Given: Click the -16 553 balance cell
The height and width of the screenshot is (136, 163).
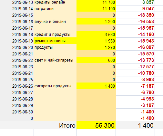Looking at the screenshot, I should (135, 22).
